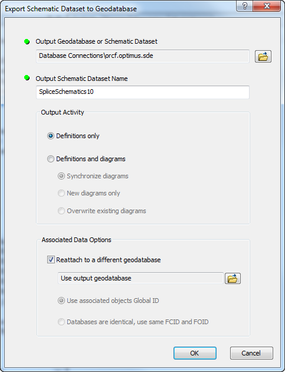The height and width of the screenshot is (372, 285).
Task: Click green status dot beside Output Schematic Dataset Name
Action: tap(27, 77)
